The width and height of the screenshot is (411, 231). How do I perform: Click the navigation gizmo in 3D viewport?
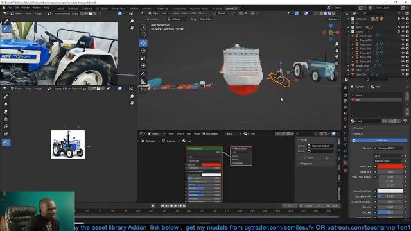[x=331, y=32]
